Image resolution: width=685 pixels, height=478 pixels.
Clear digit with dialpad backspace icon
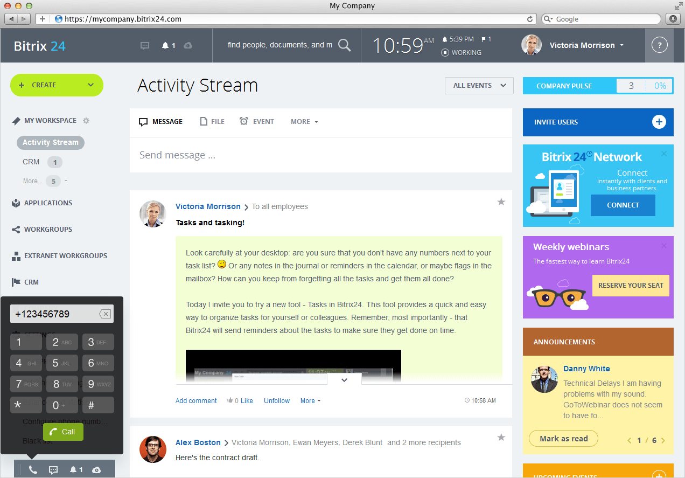(105, 314)
